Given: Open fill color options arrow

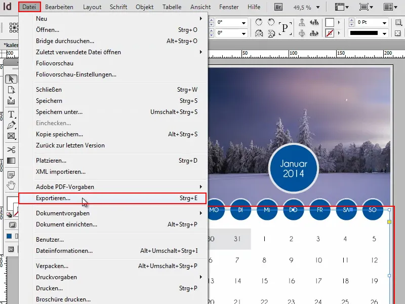Looking at the screenshot, I should (339, 22).
